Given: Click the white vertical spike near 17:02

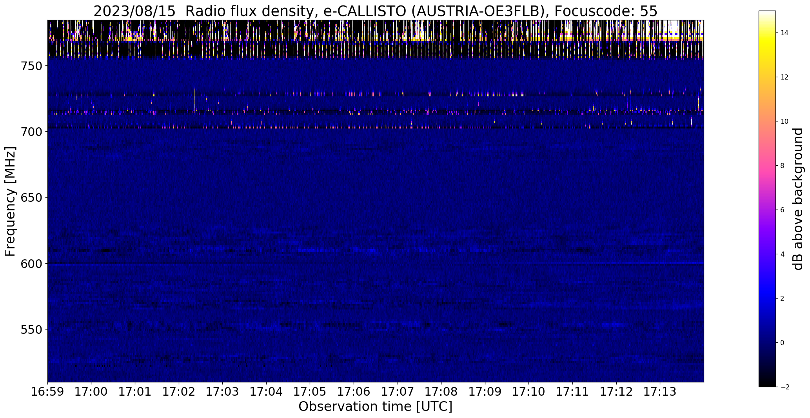Looking at the screenshot, I should (x=194, y=100).
